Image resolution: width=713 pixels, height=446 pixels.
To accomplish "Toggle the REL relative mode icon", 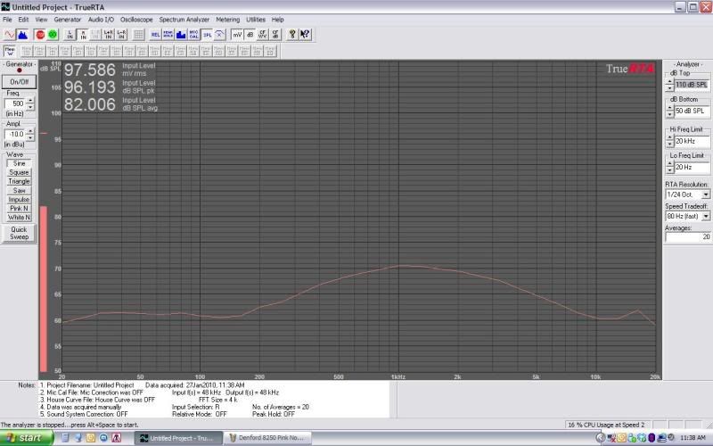I will [155, 35].
